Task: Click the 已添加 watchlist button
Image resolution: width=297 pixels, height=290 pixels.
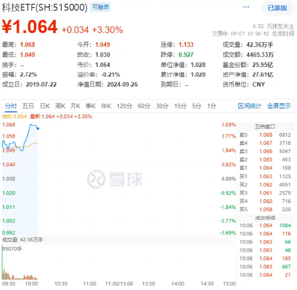Action: [277, 8]
